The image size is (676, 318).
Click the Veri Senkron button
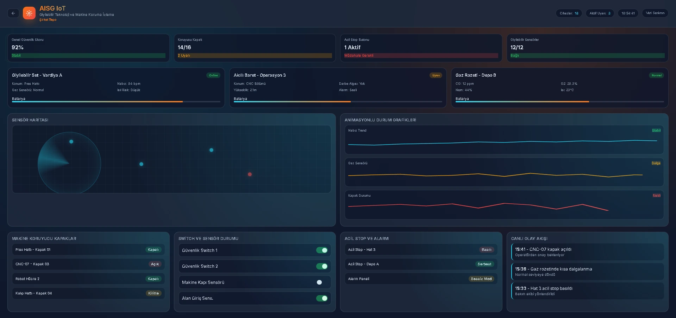click(x=655, y=13)
